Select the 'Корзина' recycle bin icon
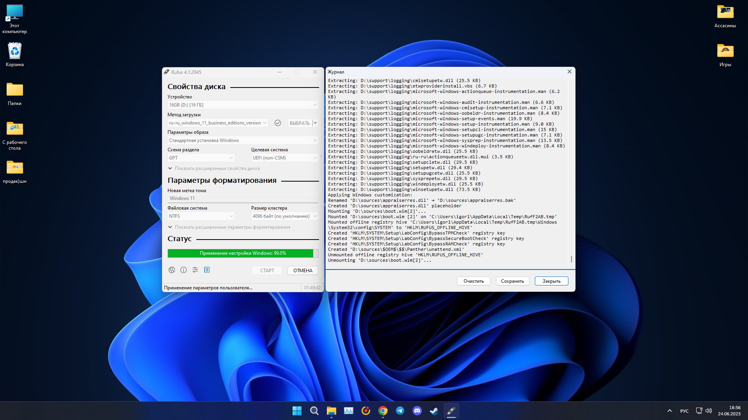Viewport: 748px width, 420px height. (x=15, y=54)
